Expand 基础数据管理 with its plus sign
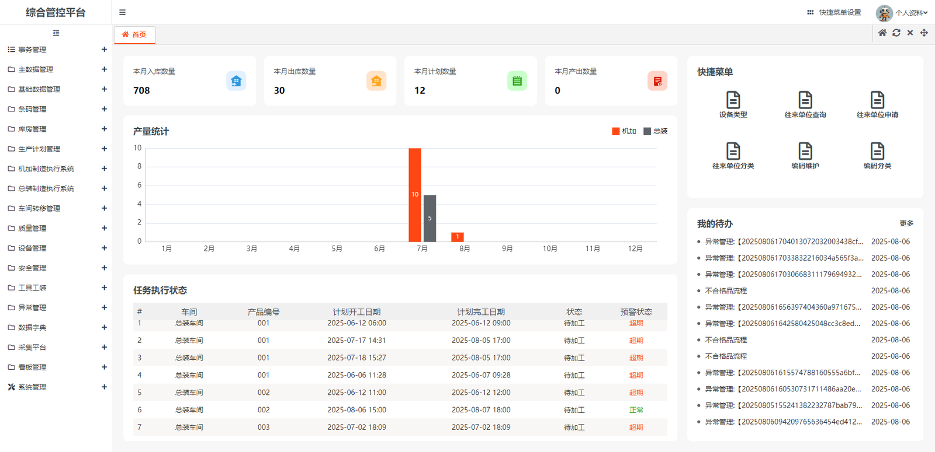Image resolution: width=935 pixels, height=452 pixels. (104, 89)
